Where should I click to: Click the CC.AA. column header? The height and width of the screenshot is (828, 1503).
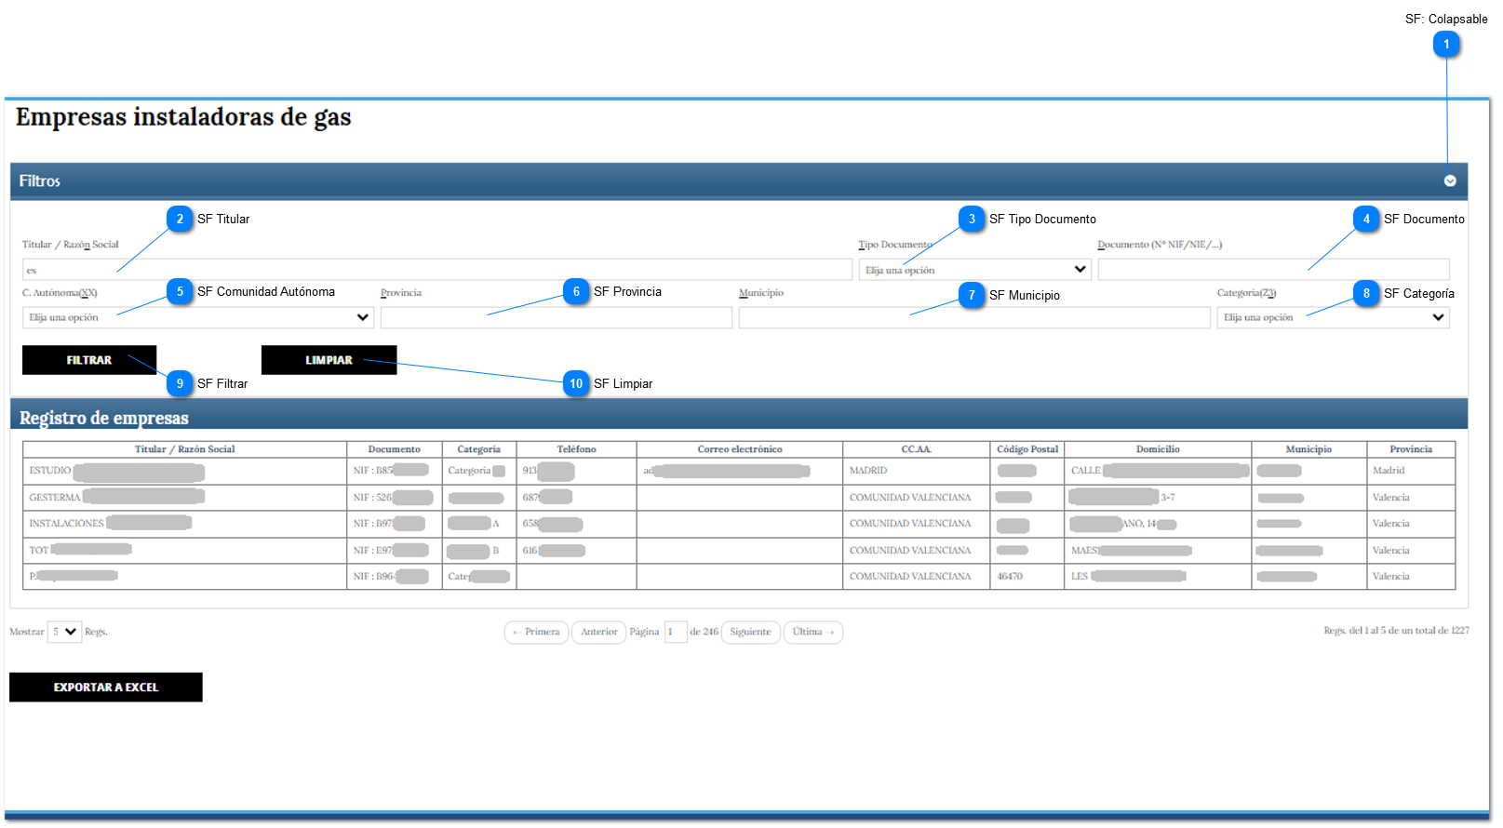coord(917,449)
